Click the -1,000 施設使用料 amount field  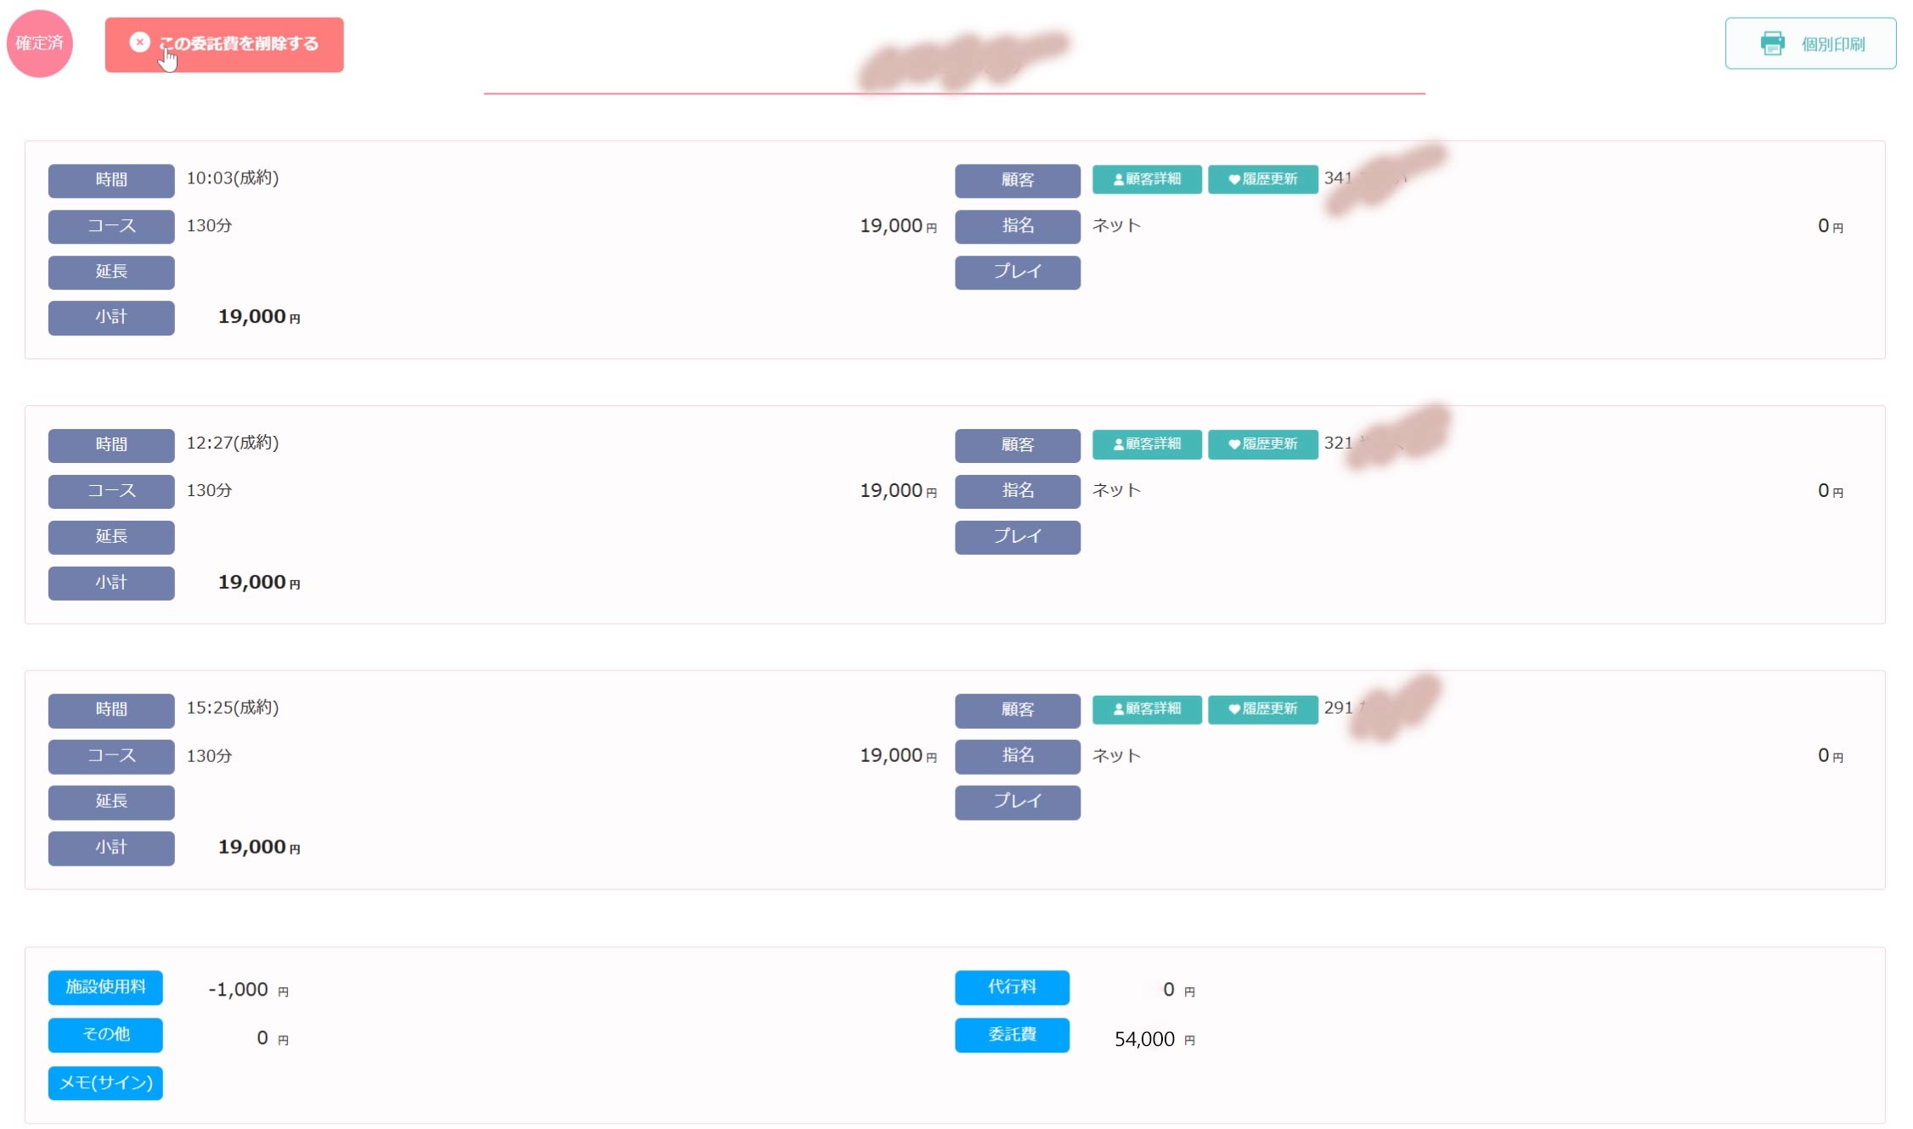(239, 990)
